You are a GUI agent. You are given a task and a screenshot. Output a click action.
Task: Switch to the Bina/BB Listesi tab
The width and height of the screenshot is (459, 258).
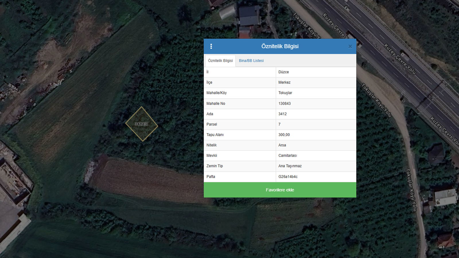251,61
